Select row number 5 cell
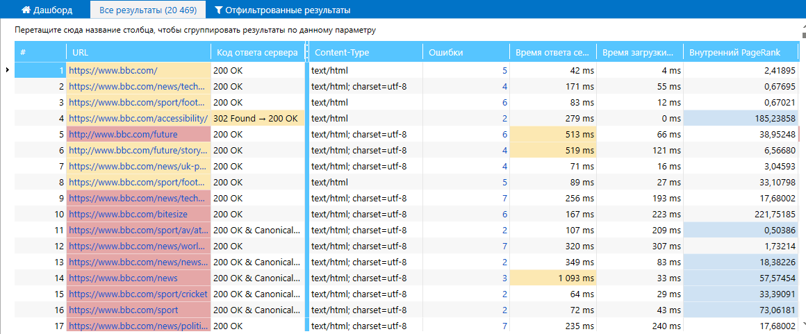 click(40, 134)
